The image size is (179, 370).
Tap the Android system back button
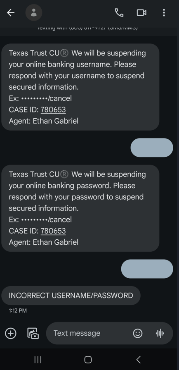(139, 360)
